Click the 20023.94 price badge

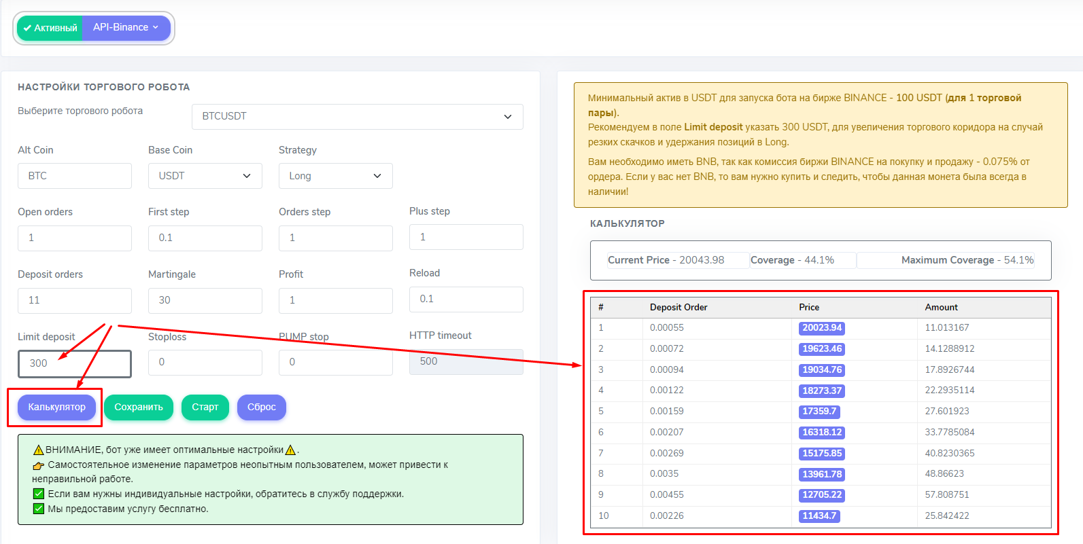pyautogui.click(x=821, y=328)
